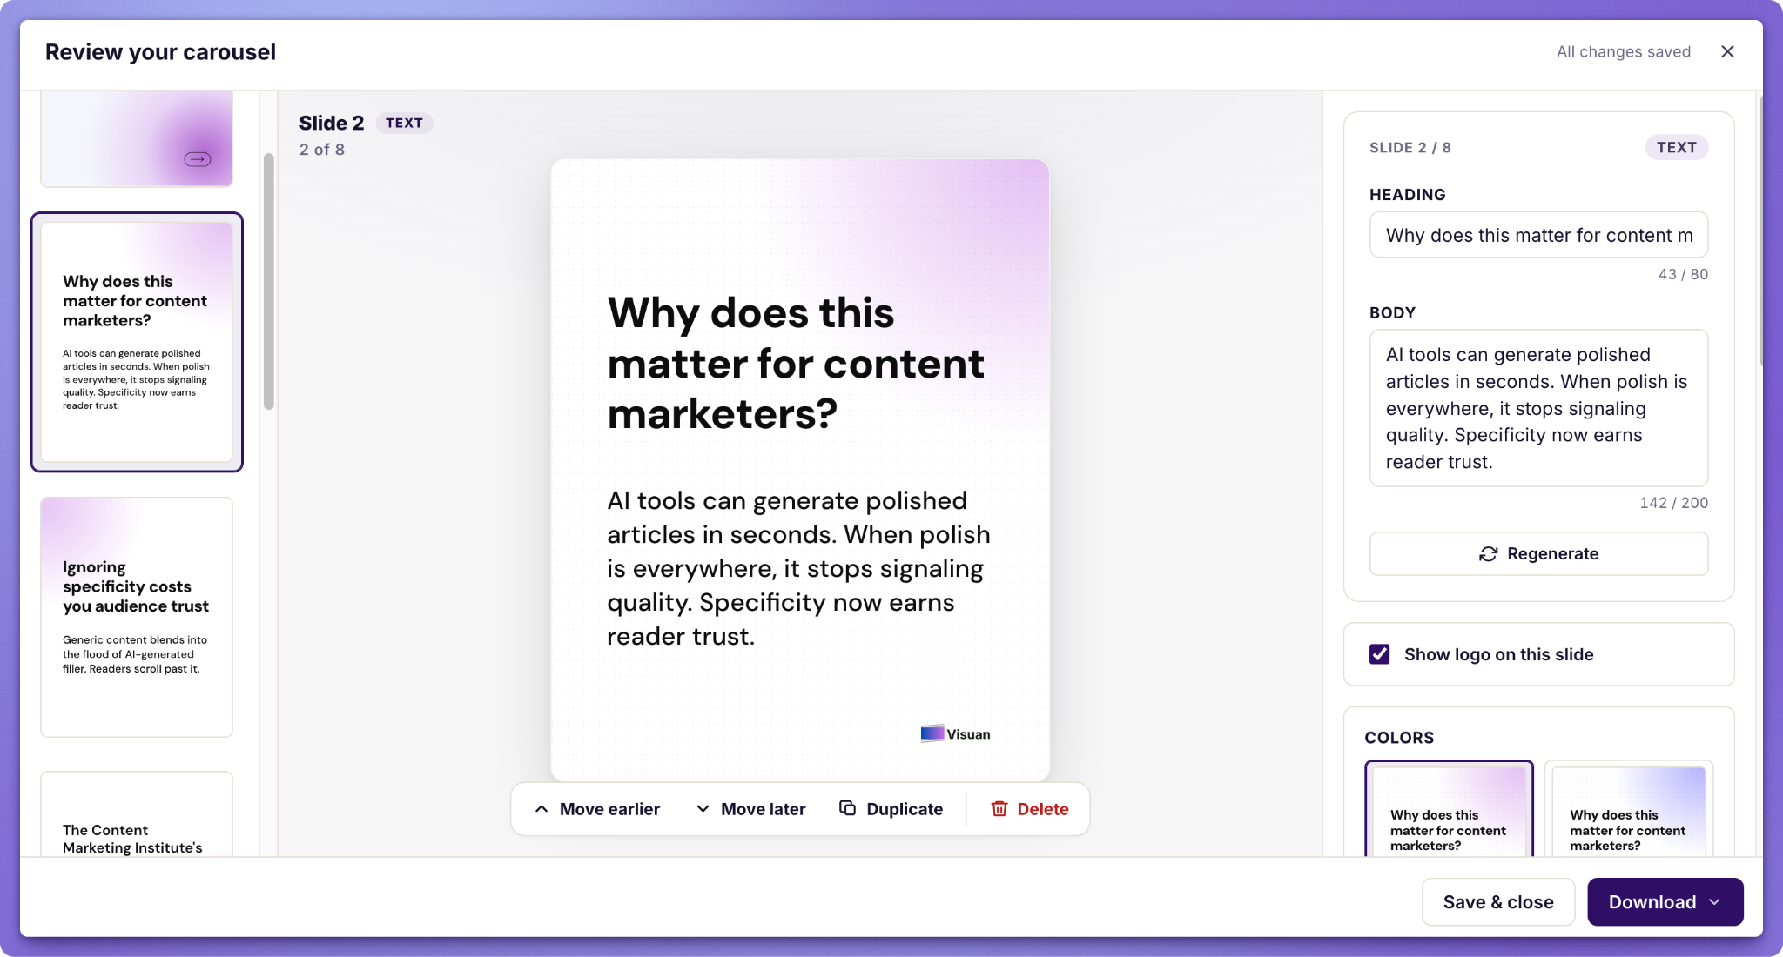Click the 'SLIDE 2 / 8' panel label
Image resolution: width=1783 pixels, height=957 pixels.
[1410, 148]
